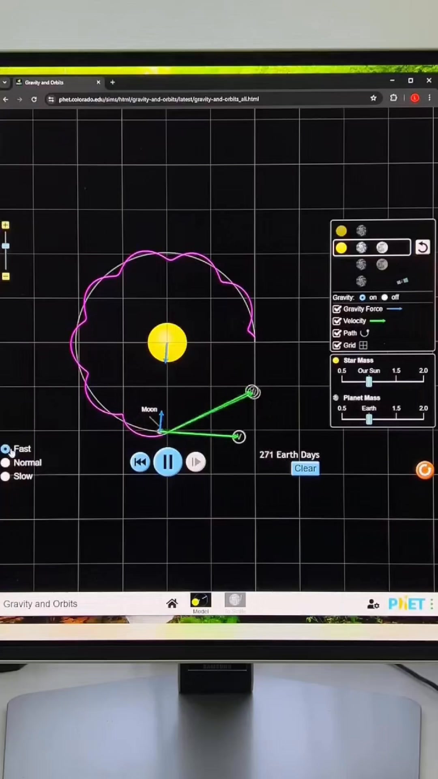Click the Clear button under Earth Days

(305, 469)
